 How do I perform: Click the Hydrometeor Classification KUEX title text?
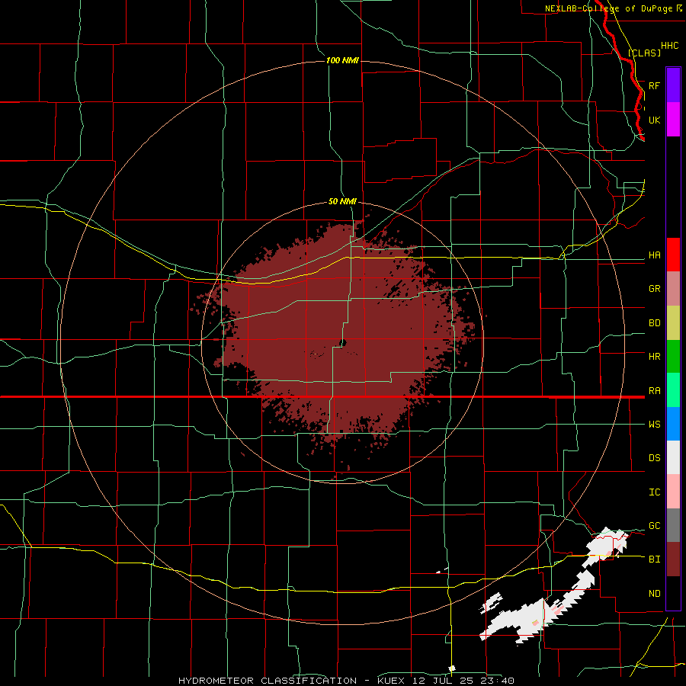[x=346, y=681]
